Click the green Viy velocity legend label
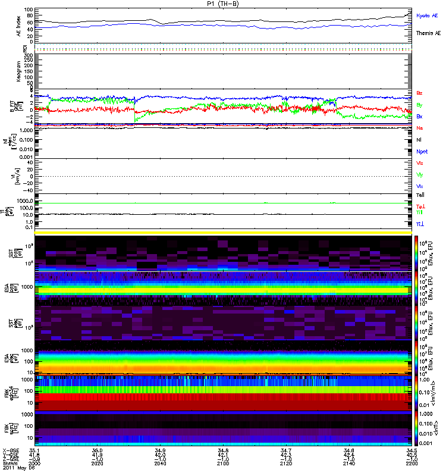The image size is (446, 476). click(420, 175)
